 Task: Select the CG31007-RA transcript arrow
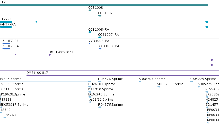100,37
